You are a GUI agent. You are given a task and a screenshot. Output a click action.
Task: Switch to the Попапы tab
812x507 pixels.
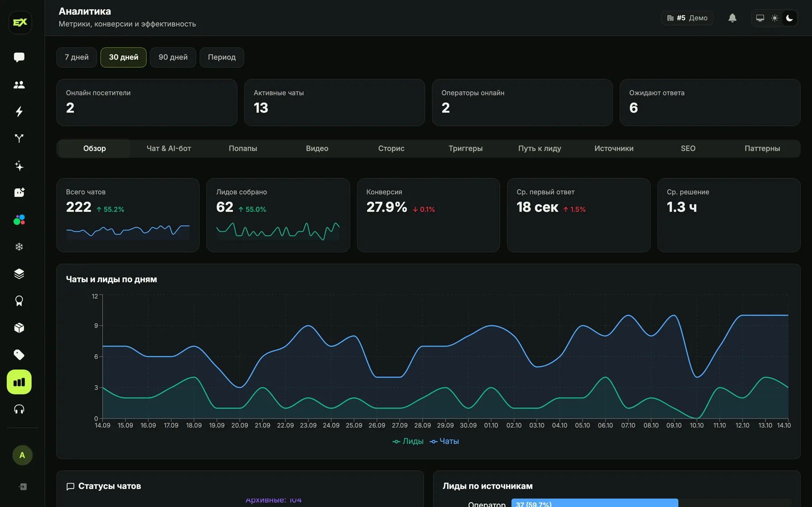[x=243, y=148]
